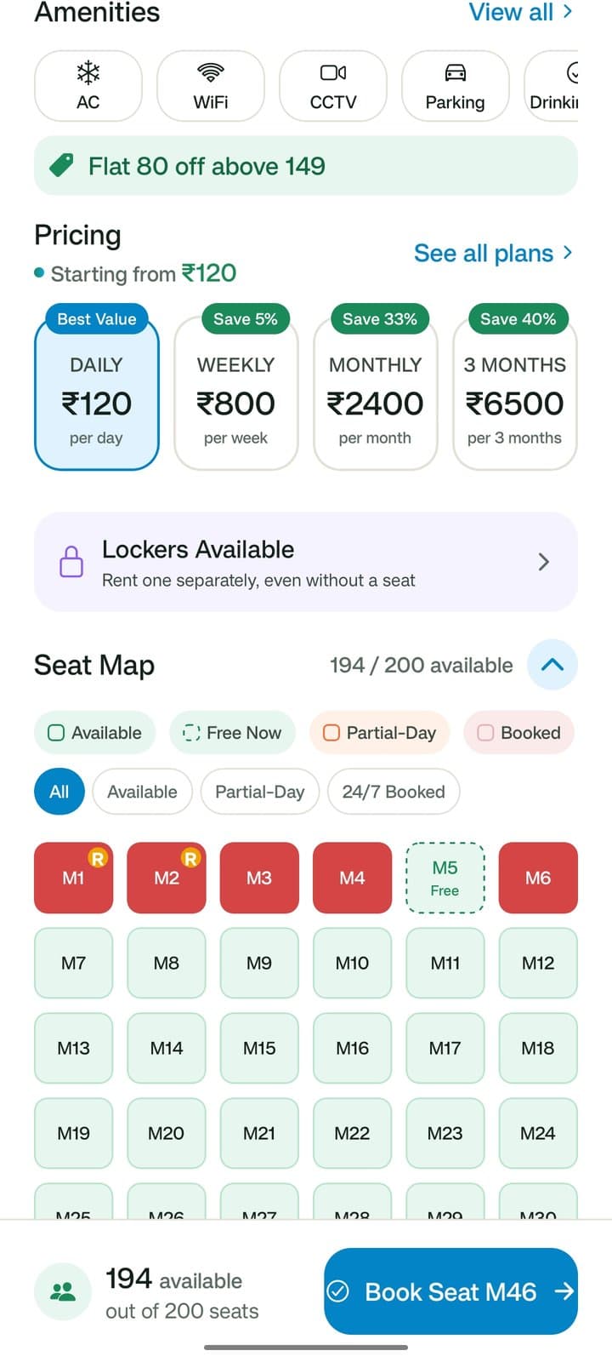Tap the Parking car amenity icon
Image resolution: width=612 pixels, height=1362 pixels.
point(455,72)
